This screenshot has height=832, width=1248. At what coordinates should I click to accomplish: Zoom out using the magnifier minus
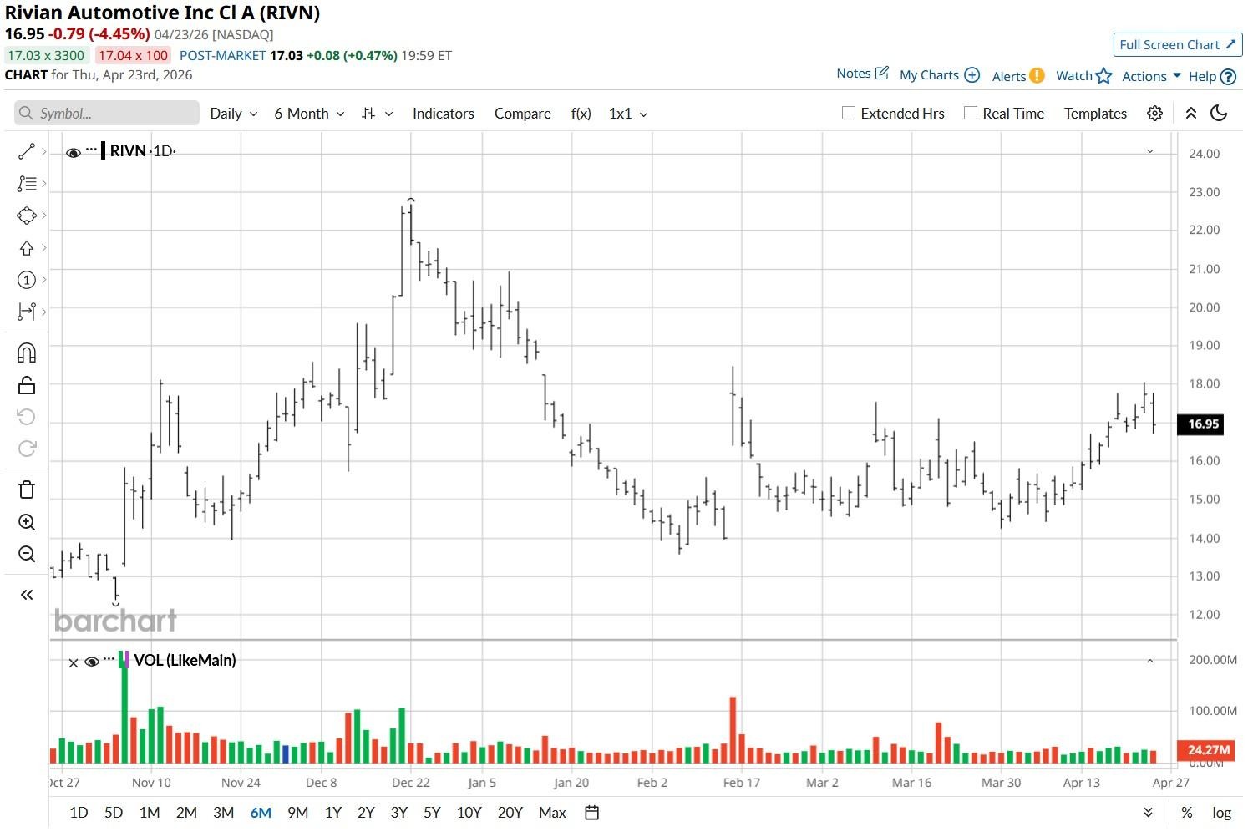tap(27, 554)
